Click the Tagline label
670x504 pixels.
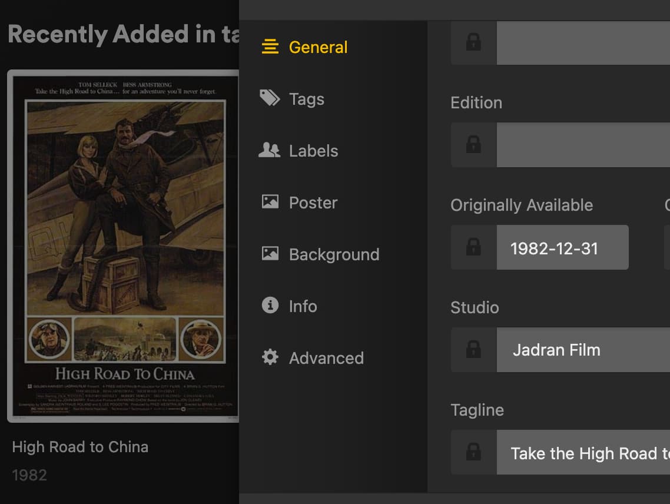coord(477,410)
